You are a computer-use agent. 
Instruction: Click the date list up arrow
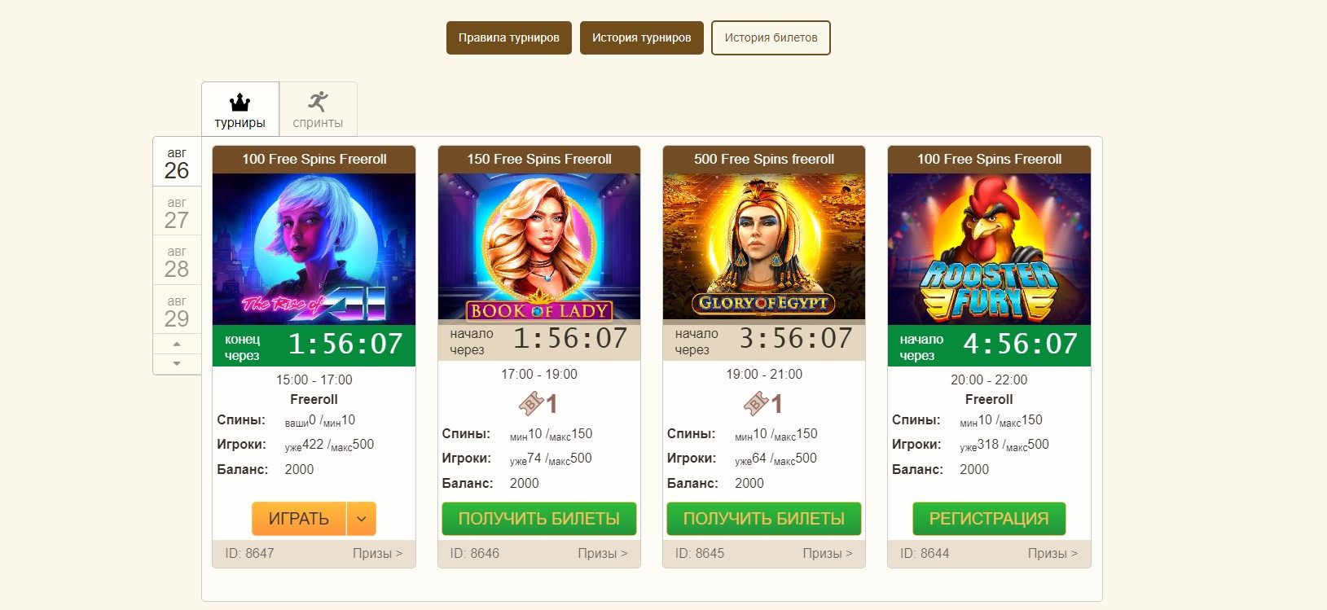(x=177, y=344)
